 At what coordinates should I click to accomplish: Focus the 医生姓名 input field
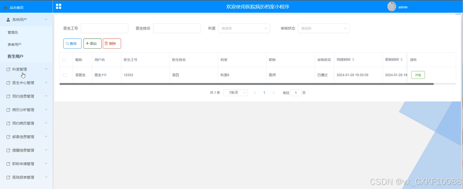pos(177,28)
